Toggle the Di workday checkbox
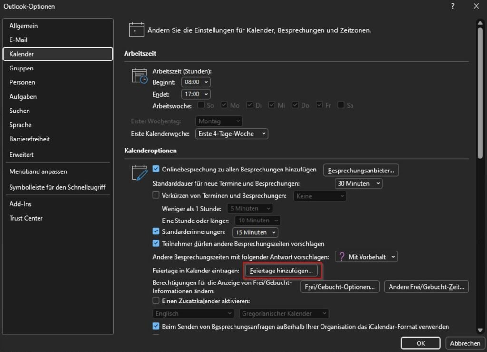This screenshot has height=352, width=487. point(250,105)
